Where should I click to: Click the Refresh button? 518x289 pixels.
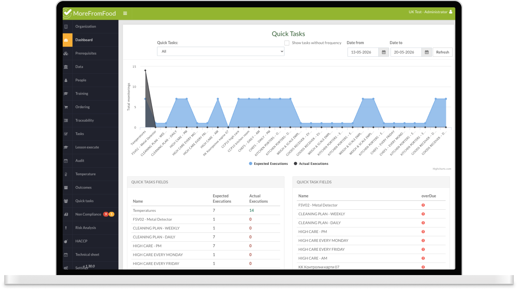point(442,52)
